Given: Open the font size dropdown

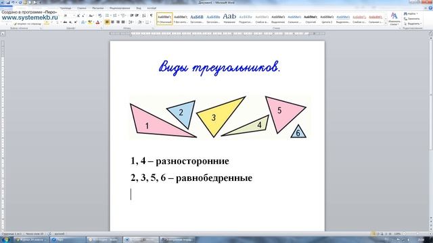Looking at the screenshot, I should click(74, 16).
